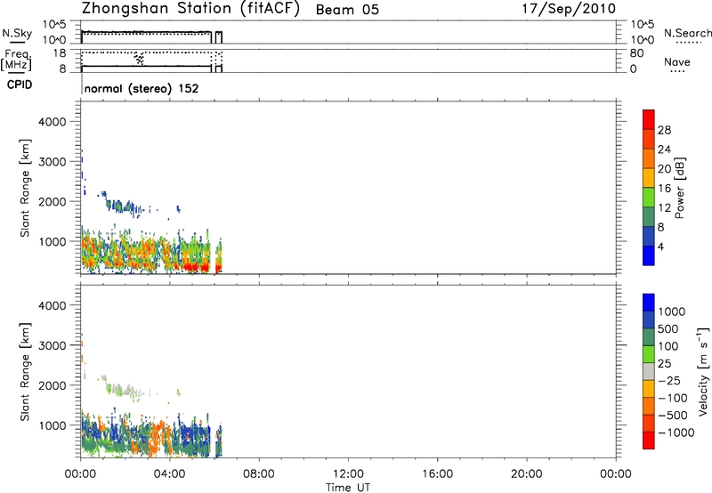This screenshot has height=493, width=712.
Task: Click the 'Velocity [m s-1]' colorbar label
Action: point(703,371)
